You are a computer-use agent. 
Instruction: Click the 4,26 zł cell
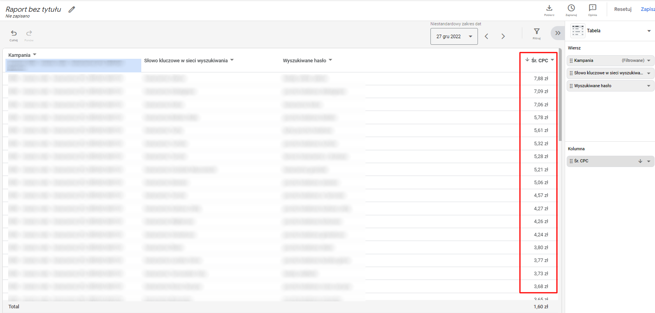(541, 222)
